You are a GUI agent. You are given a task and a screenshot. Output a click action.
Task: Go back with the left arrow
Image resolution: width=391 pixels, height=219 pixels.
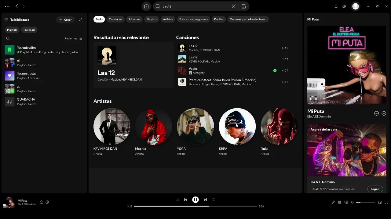click(x=17, y=6)
